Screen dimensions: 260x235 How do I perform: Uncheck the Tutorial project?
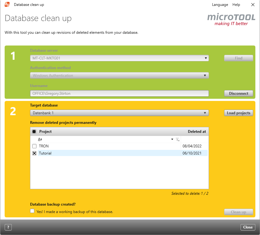coord(34,153)
